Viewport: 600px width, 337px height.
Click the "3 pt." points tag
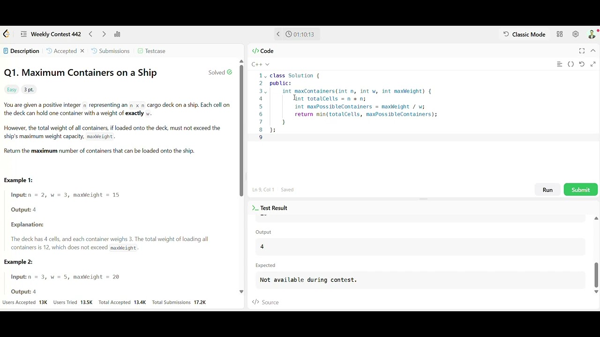point(29,89)
